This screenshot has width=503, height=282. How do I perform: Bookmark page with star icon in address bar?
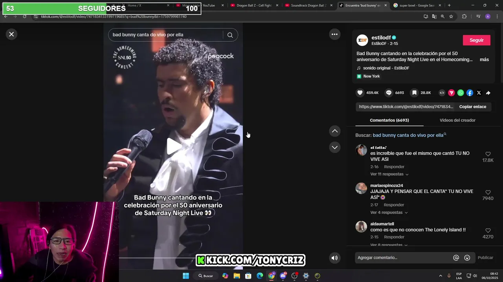click(451, 16)
